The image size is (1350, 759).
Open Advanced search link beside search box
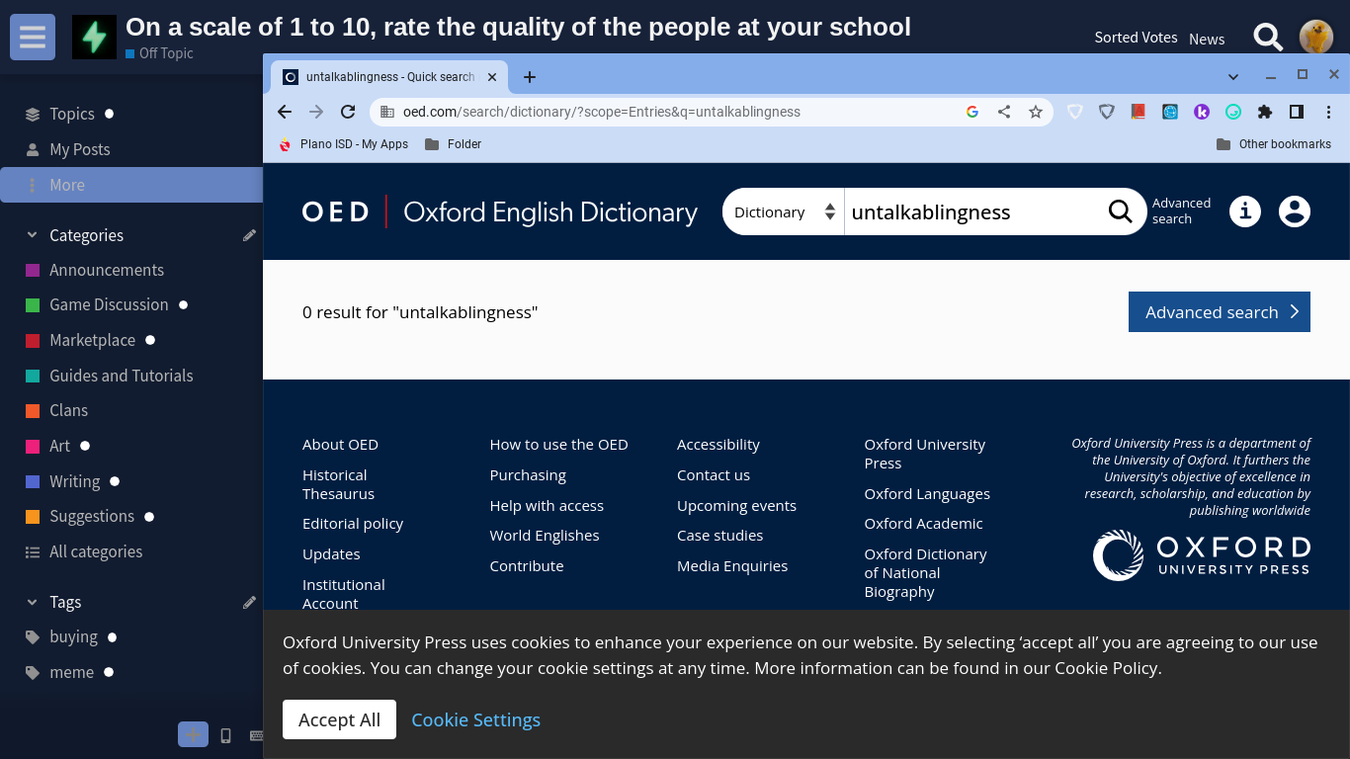coord(1181,211)
